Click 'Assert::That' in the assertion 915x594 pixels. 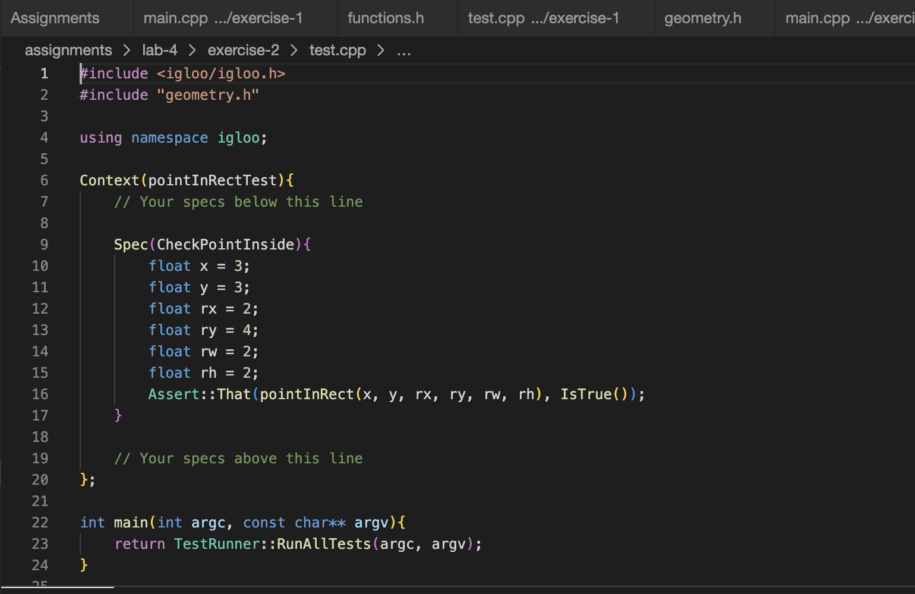coord(200,394)
